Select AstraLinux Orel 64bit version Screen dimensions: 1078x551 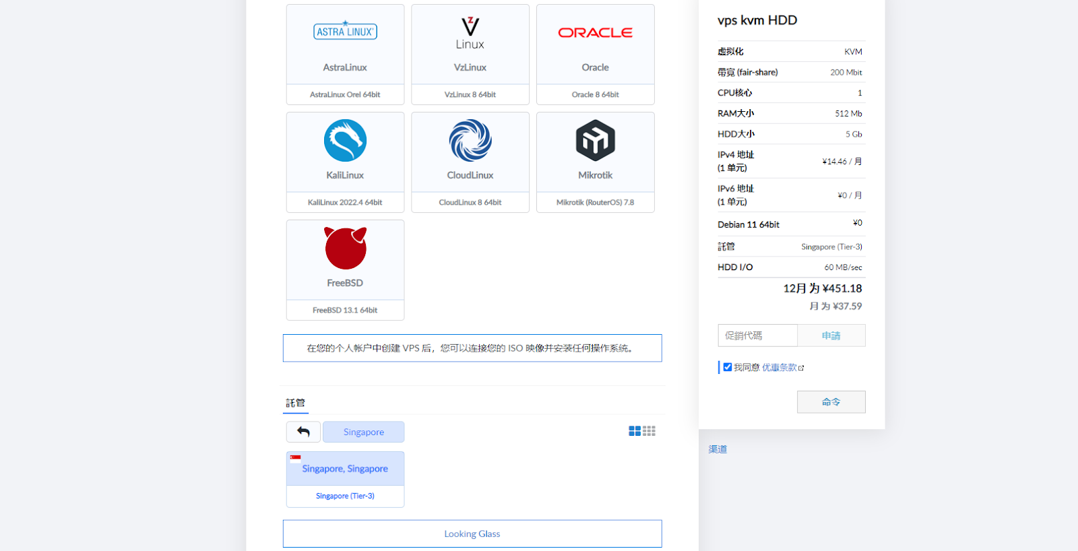(x=345, y=94)
